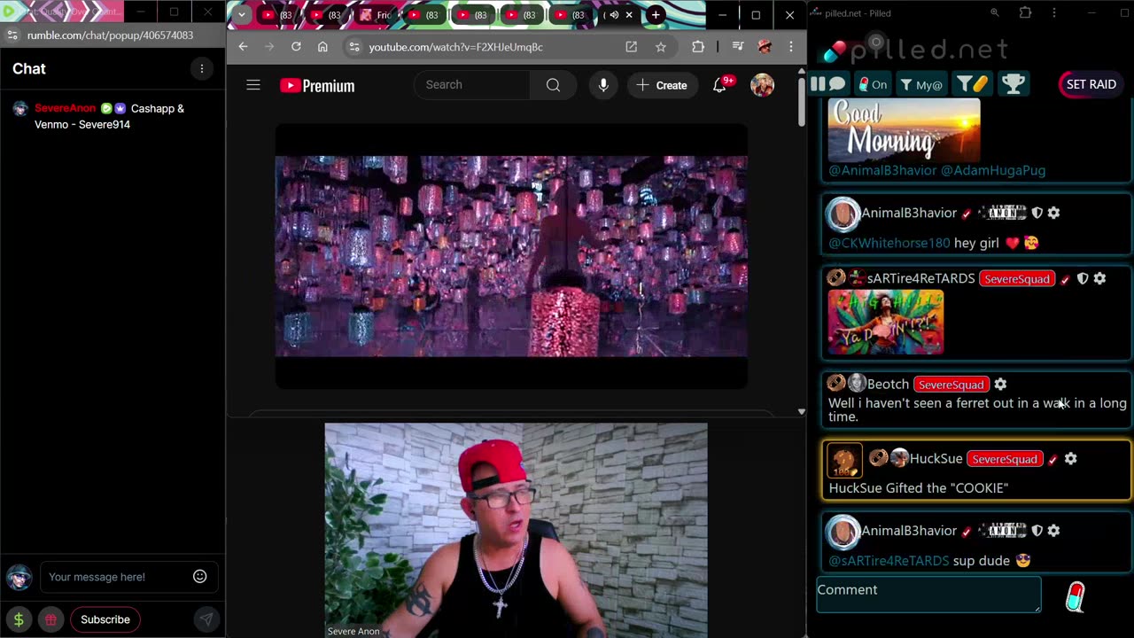Open the Pilled window three-dot menu
Viewport: 1134px width, 638px height.
1053,13
